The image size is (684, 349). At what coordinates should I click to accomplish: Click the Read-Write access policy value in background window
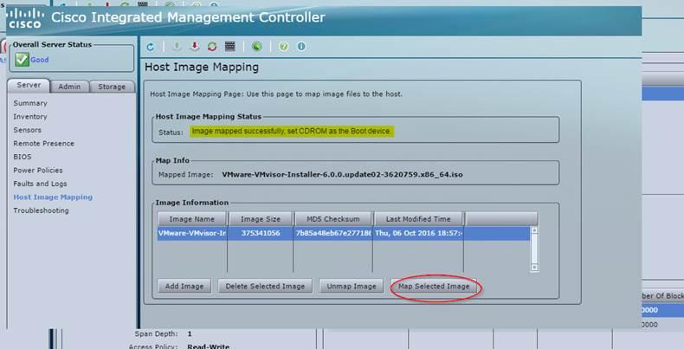209,346
